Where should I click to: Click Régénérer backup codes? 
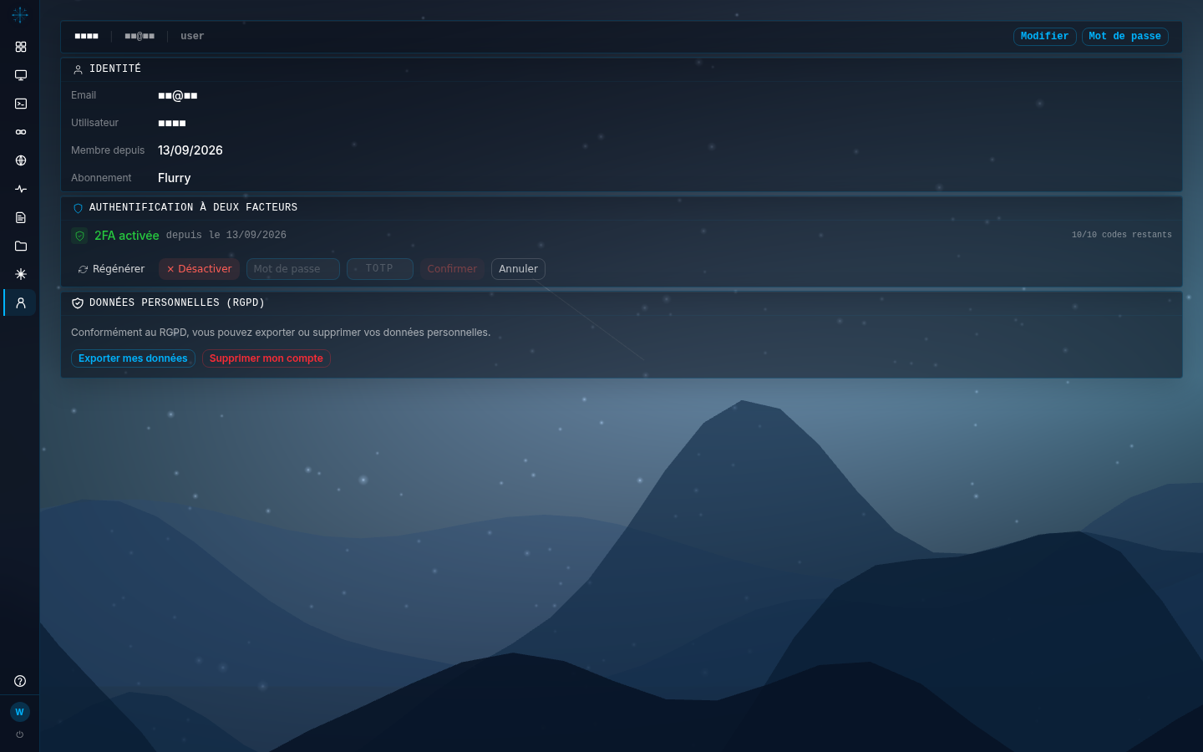pos(112,269)
